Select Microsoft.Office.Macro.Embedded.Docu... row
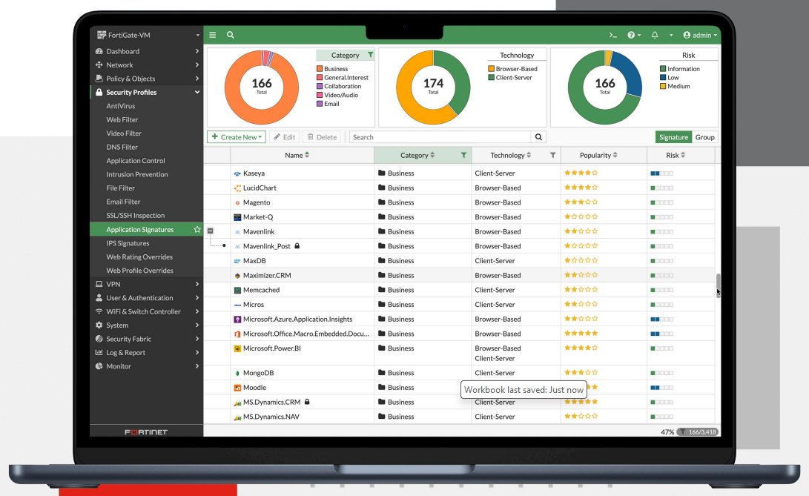This screenshot has height=496, width=809. 459,334
